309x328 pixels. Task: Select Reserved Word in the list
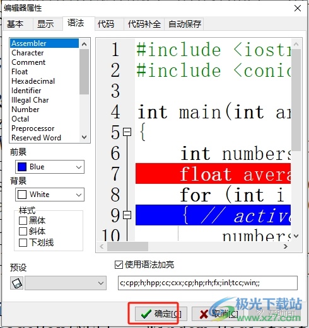point(44,138)
